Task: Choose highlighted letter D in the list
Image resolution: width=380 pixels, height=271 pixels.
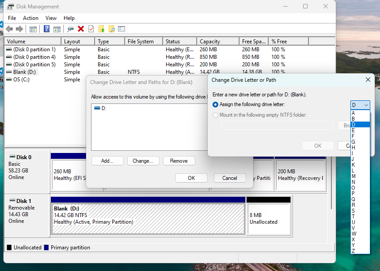Action: point(360,125)
